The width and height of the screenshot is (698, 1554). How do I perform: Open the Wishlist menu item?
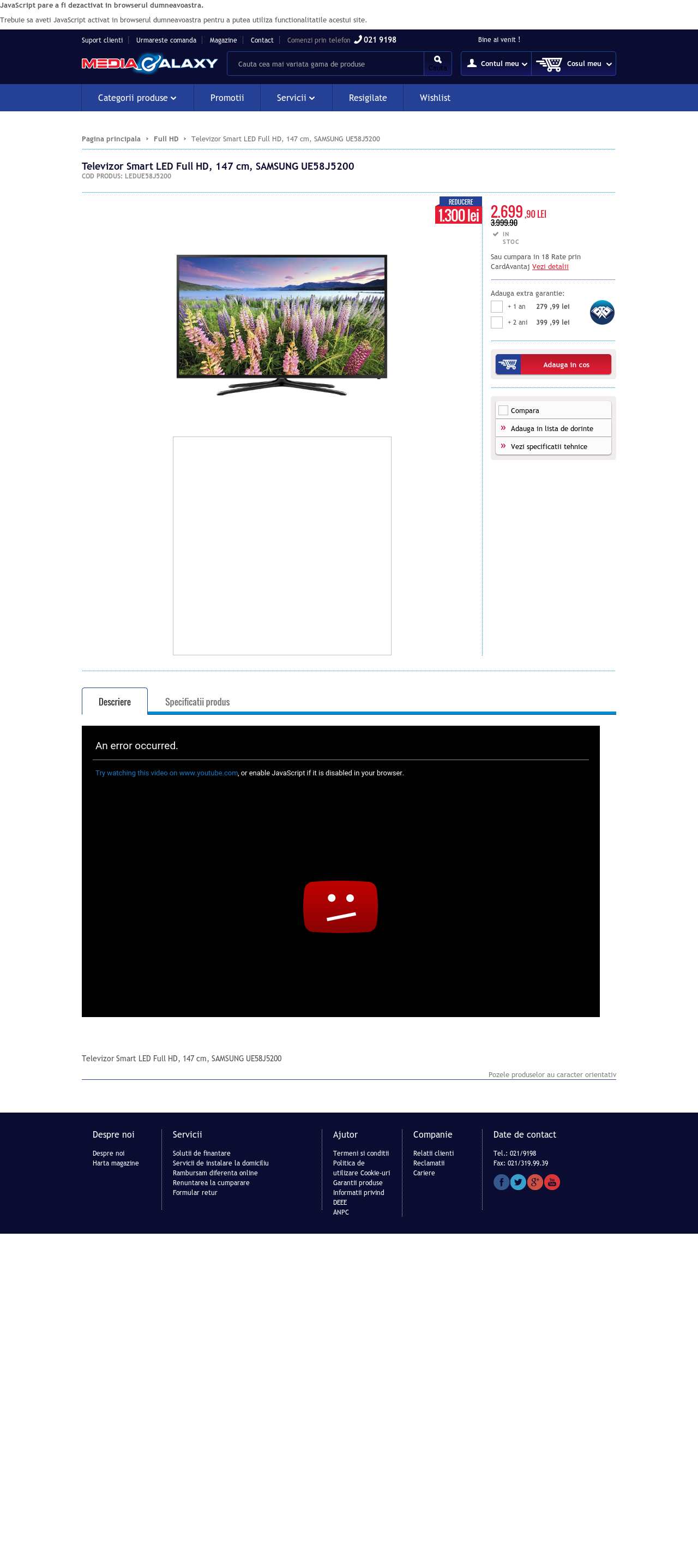click(x=435, y=98)
